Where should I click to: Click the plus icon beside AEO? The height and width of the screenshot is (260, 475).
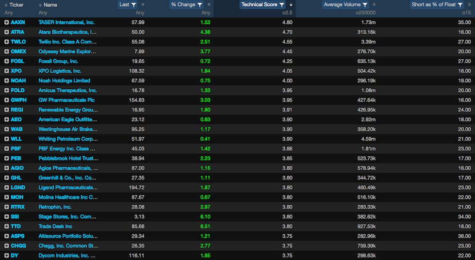coord(6,119)
